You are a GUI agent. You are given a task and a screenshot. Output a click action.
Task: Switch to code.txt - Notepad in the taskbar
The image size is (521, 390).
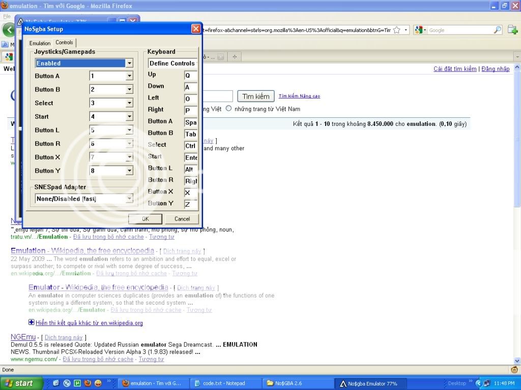point(226,383)
